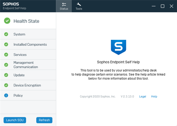Click the Sophos Endpoint Self Help heading
Image resolution: width=177 pixels, height=126 pixels.
click(118, 62)
